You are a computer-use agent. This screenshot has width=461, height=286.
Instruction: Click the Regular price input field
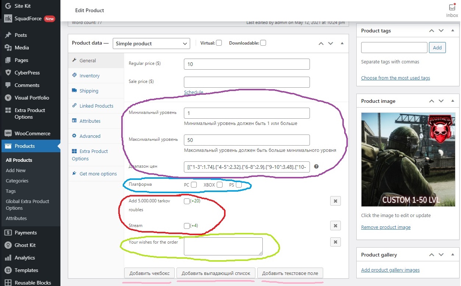pyautogui.click(x=247, y=64)
